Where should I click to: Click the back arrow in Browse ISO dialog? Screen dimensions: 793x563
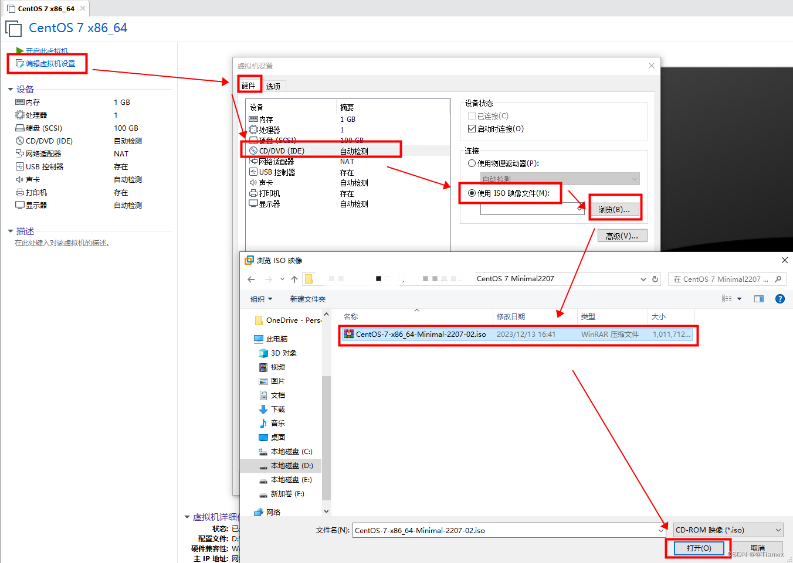point(251,279)
